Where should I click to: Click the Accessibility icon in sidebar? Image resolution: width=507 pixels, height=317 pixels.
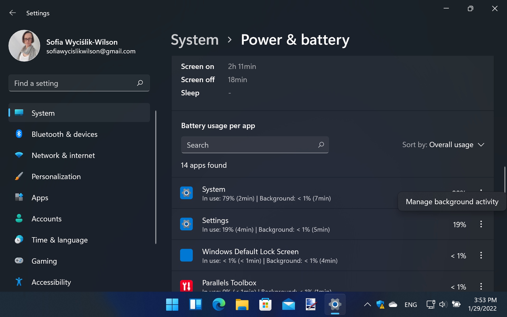tap(18, 281)
